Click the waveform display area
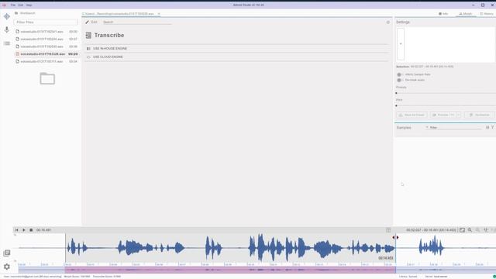 tap(257, 248)
